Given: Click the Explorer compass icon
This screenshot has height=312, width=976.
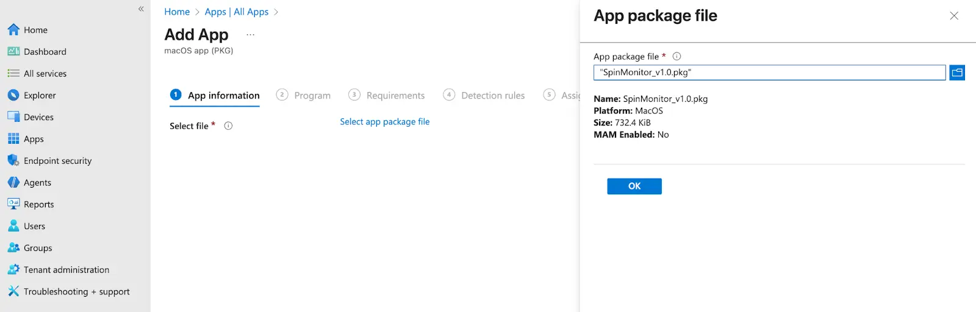Looking at the screenshot, I should [x=13, y=95].
